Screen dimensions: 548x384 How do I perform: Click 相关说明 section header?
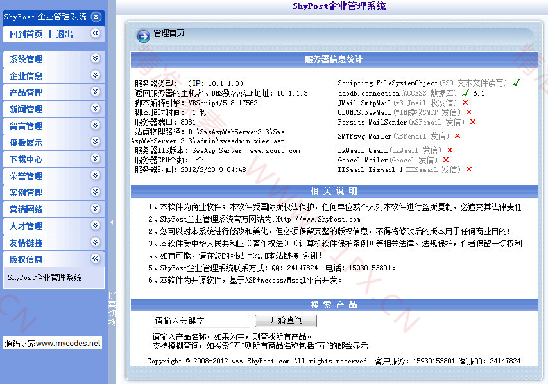pos(334,191)
